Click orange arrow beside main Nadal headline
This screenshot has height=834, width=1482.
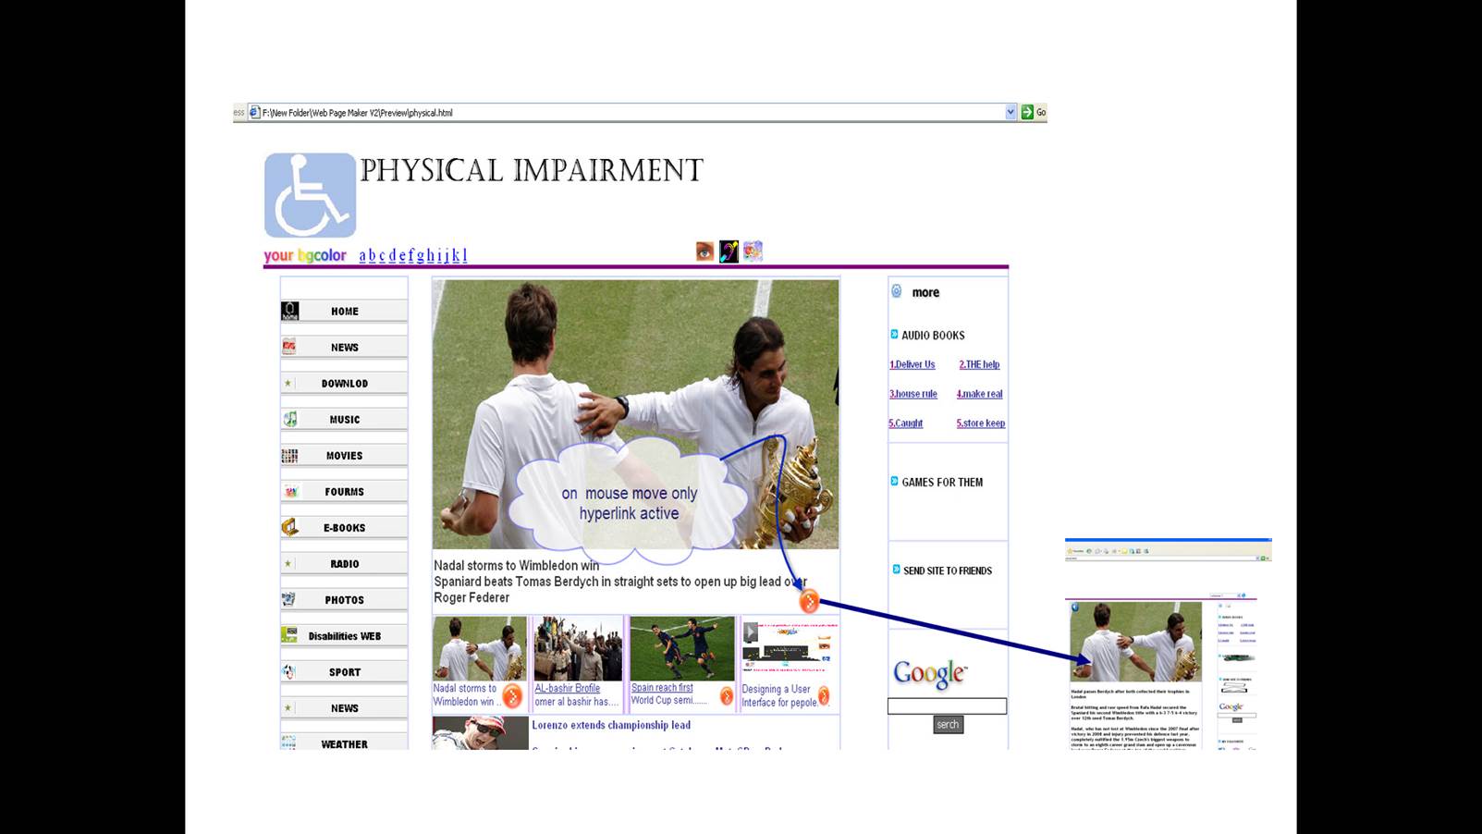[809, 602]
